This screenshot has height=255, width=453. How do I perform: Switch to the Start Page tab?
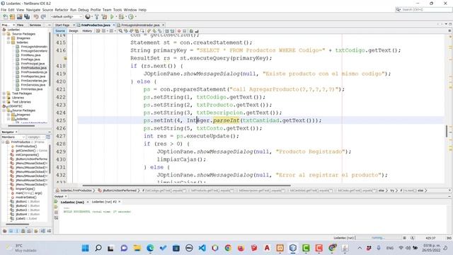click(x=62, y=25)
